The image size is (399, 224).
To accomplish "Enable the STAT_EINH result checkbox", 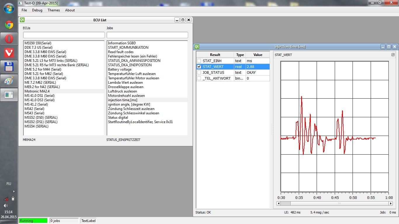I will [x=199, y=61].
